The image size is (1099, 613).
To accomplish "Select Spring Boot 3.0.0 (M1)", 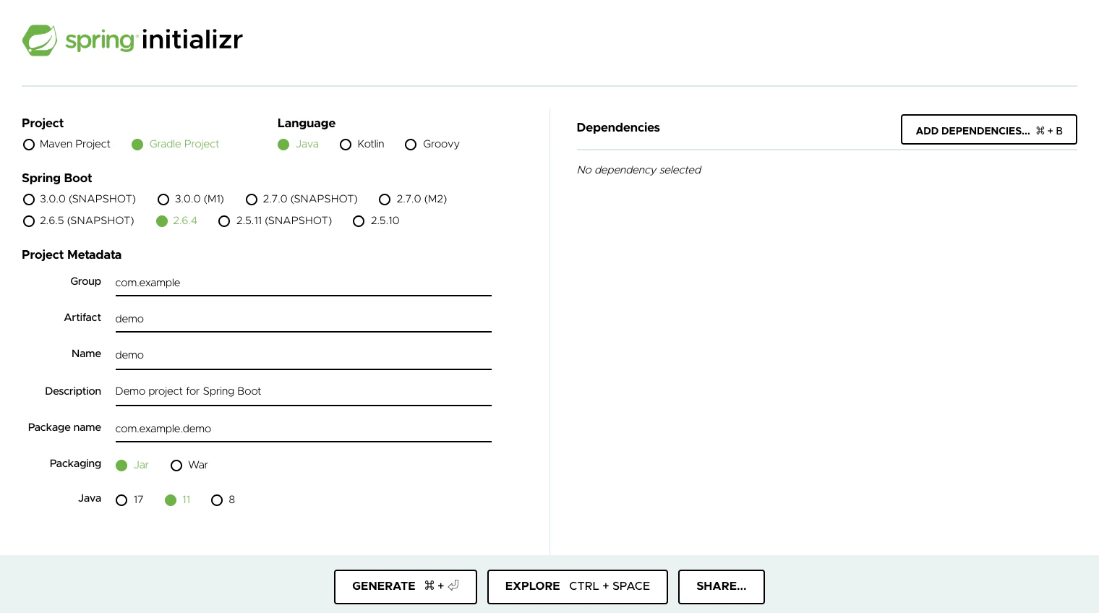I will [191, 199].
